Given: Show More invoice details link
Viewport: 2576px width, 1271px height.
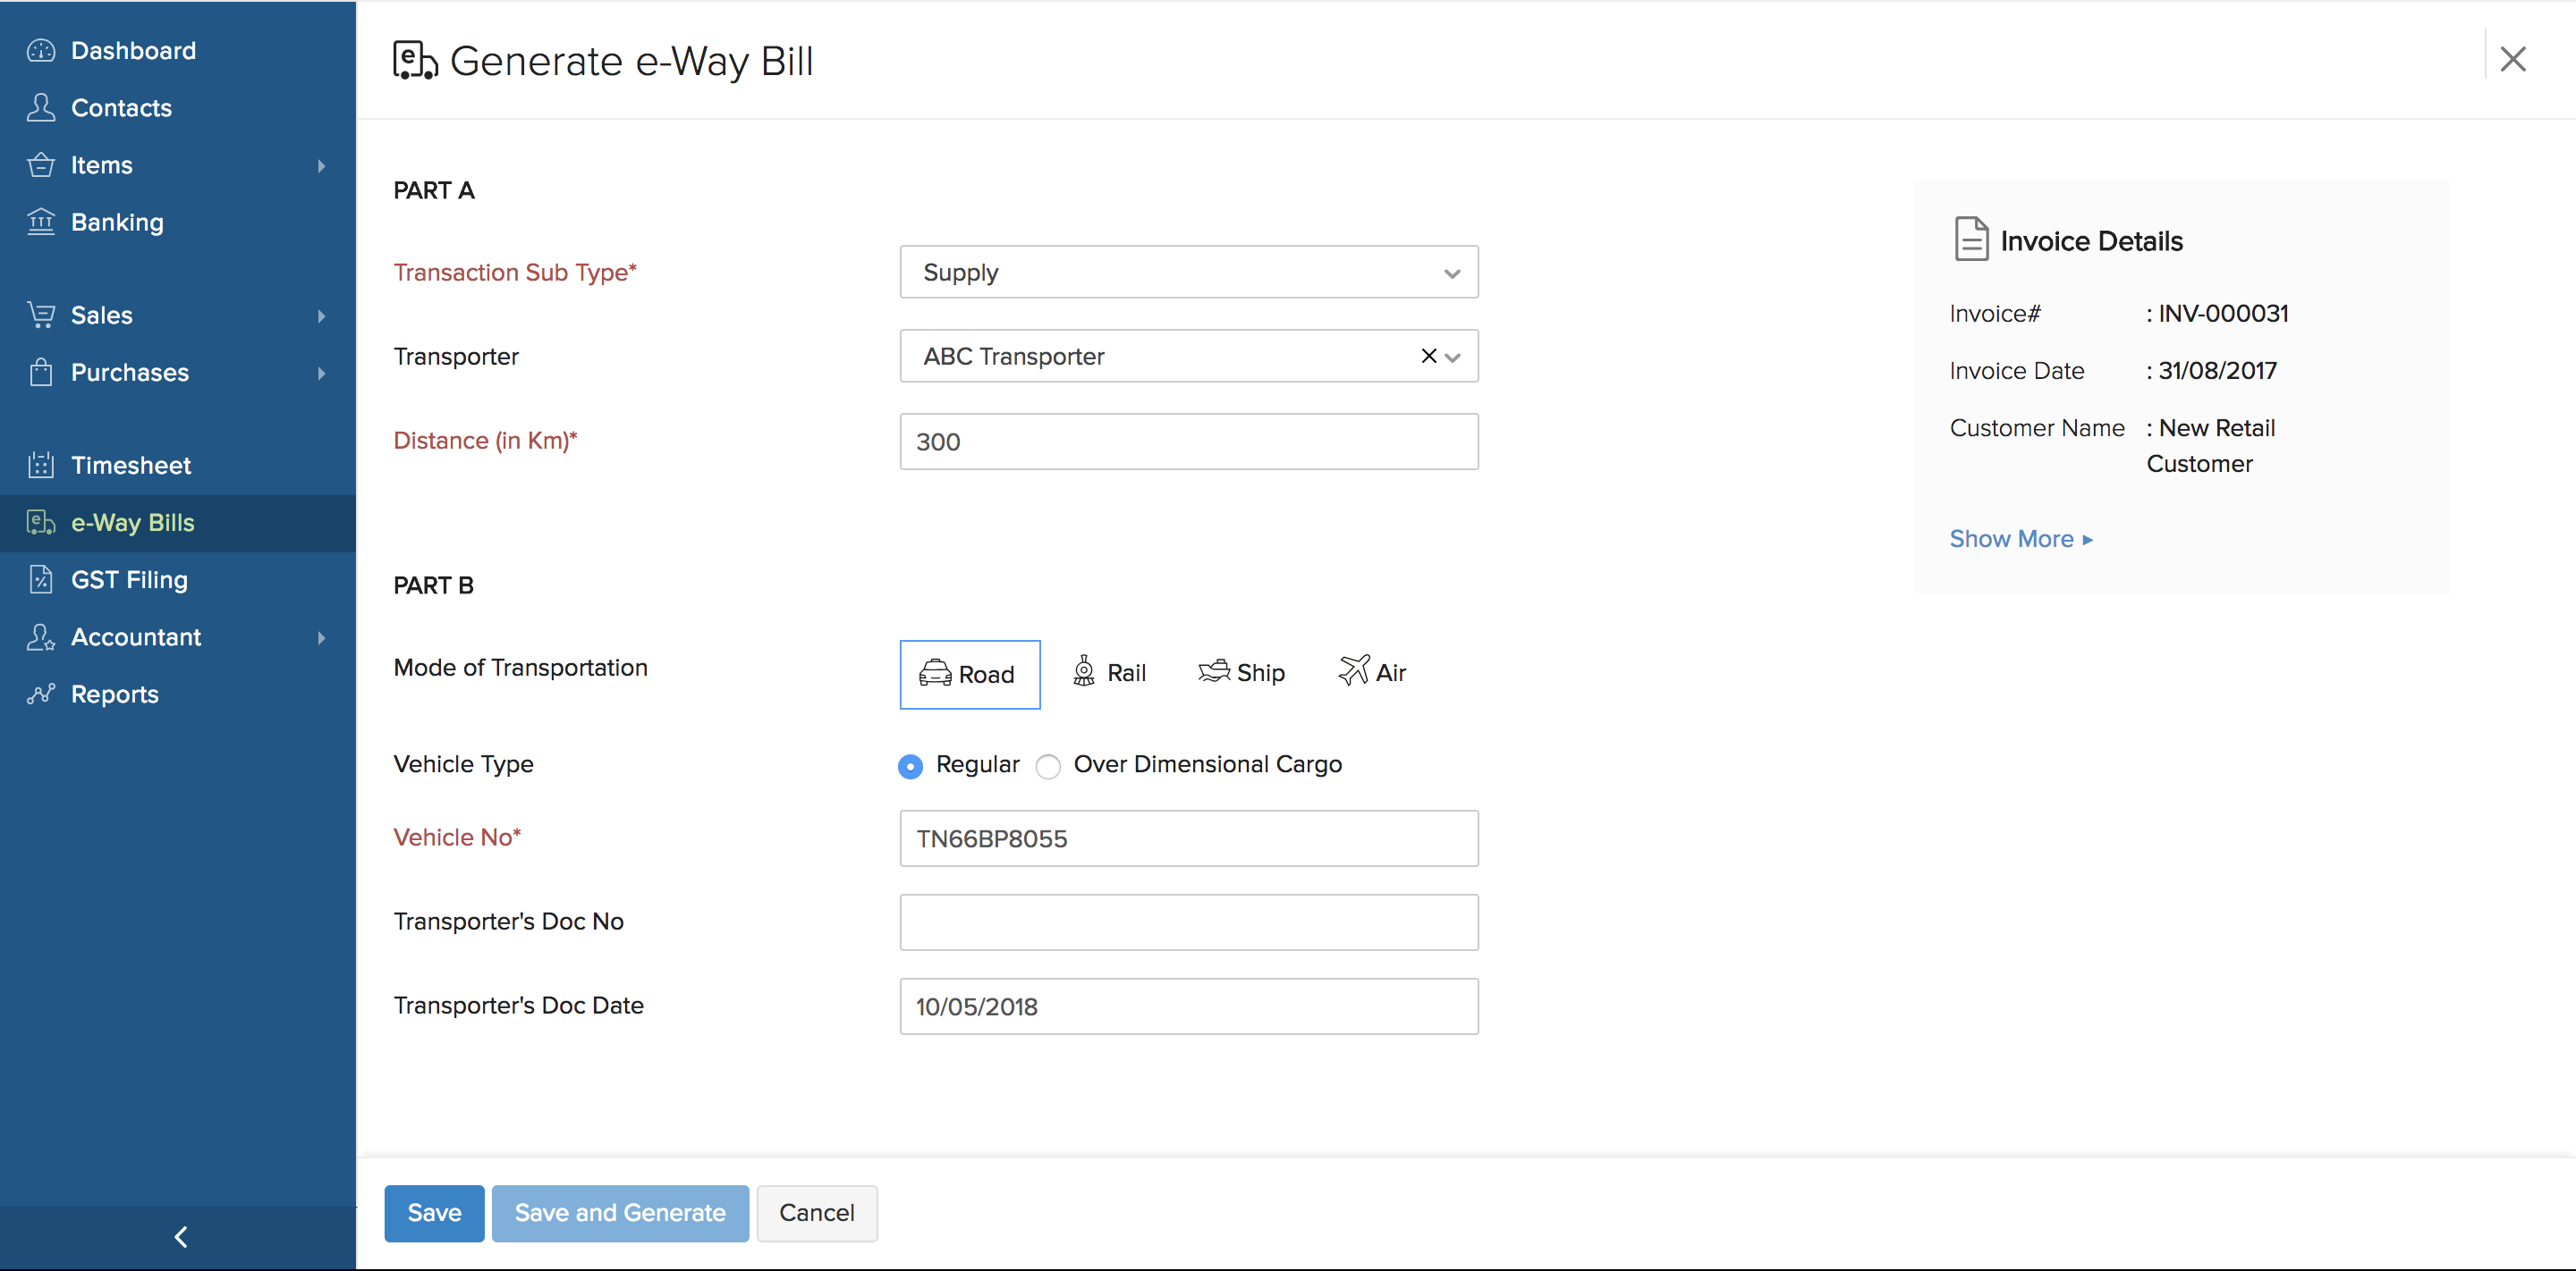Looking at the screenshot, I should 2018,537.
